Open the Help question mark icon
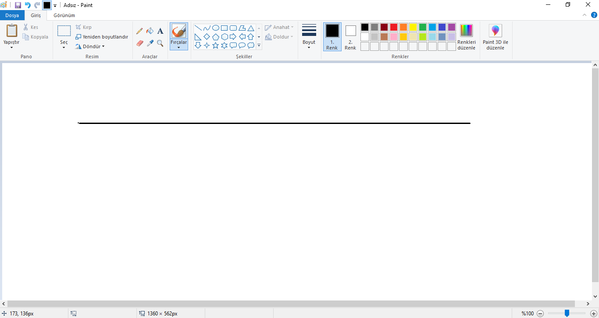599x318 pixels. [594, 15]
